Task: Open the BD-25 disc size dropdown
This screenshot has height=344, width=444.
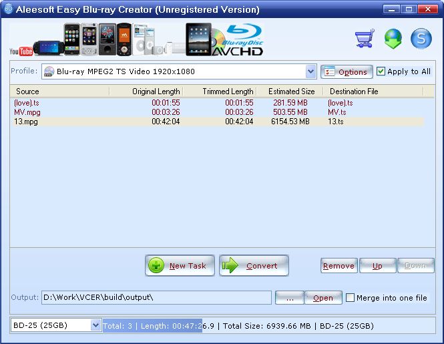Action: [x=95, y=325]
